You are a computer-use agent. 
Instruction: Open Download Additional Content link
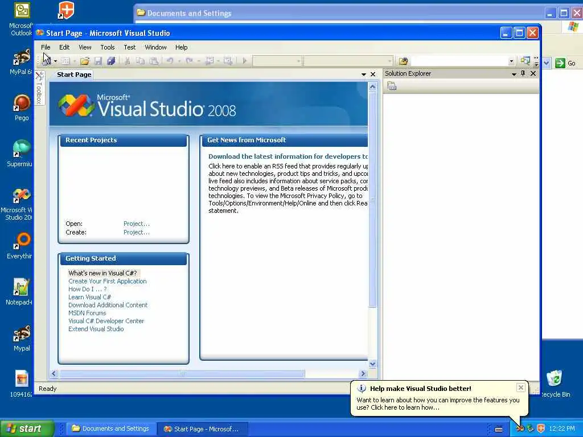(x=108, y=305)
